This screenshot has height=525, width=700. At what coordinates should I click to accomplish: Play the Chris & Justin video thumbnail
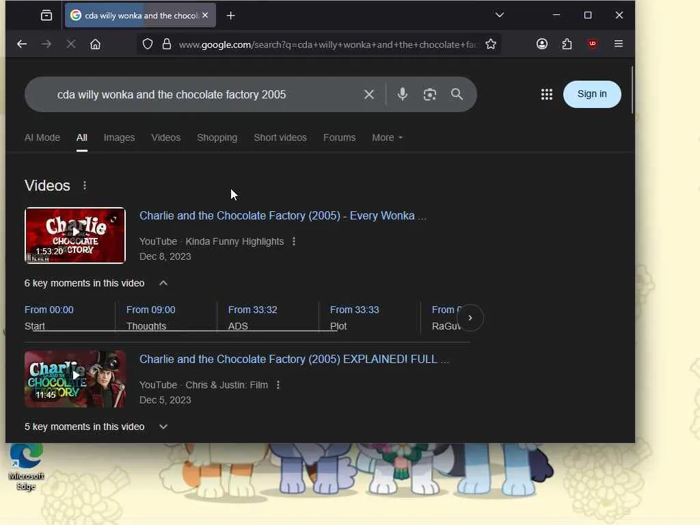[75, 379]
